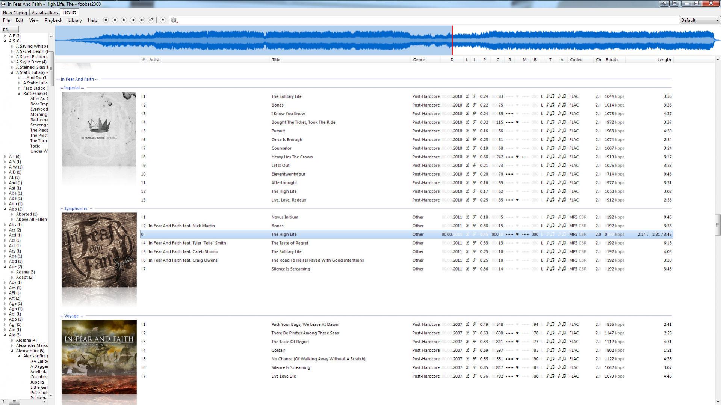Image resolution: width=721 pixels, height=405 pixels.
Task: Pause the current track
Action: [115, 20]
